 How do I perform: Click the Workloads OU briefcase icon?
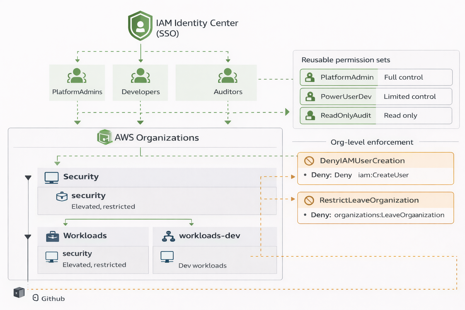coord(52,236)
